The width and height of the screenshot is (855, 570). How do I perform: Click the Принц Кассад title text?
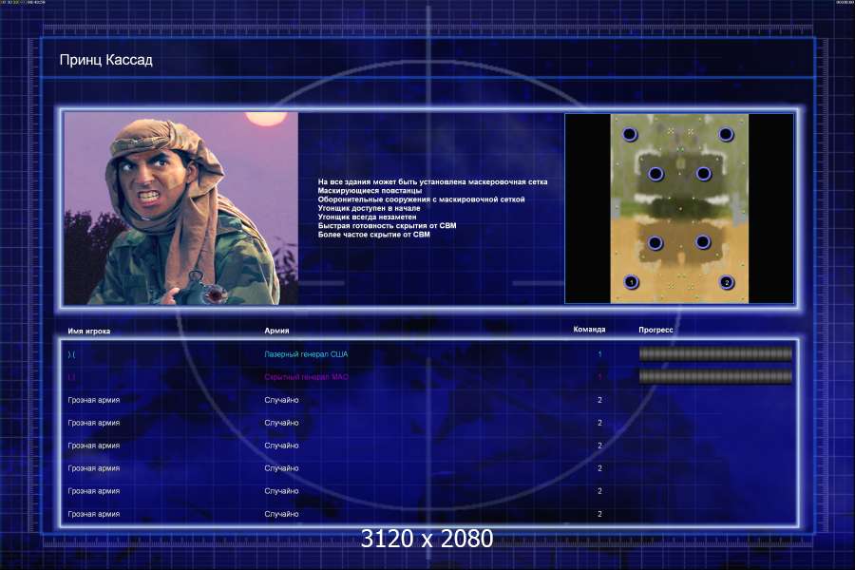pyautogui.click(x=105, y=60)
